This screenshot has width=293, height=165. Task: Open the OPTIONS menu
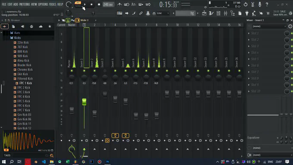(x=43, y=4)
